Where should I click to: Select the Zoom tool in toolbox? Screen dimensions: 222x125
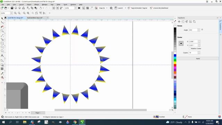2,31
